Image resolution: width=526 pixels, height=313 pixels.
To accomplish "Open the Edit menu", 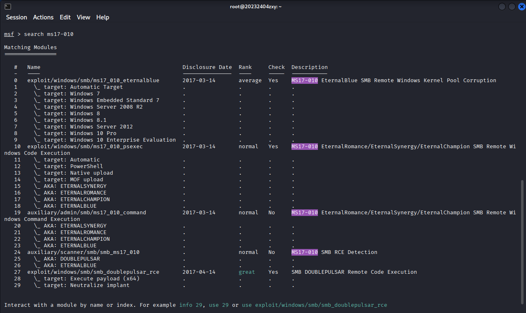I will click(x=65, y=17).
